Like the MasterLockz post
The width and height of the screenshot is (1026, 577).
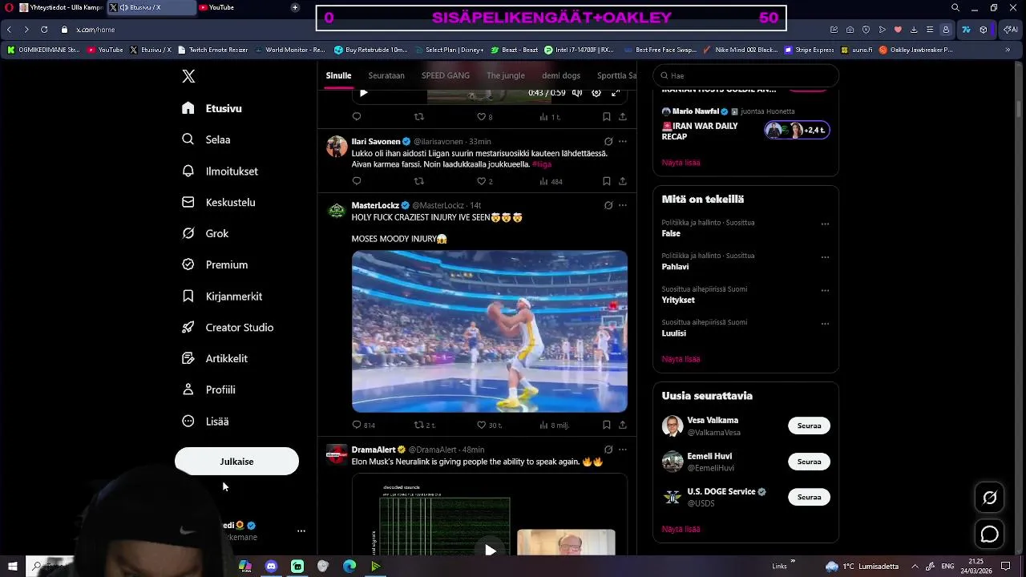(481, 425)
